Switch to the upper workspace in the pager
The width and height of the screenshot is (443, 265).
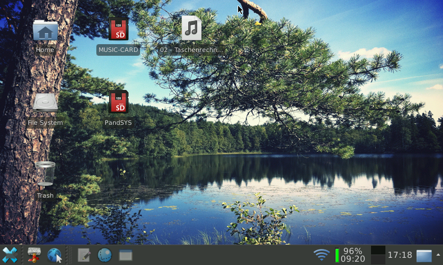(x=378, y=250)
